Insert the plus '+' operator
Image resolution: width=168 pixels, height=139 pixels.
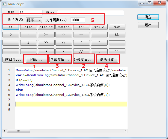(x=11, y=51)
